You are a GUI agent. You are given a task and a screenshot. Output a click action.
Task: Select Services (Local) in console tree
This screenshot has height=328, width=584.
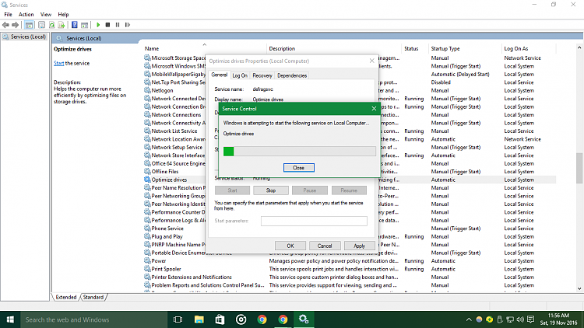(25, 37)
